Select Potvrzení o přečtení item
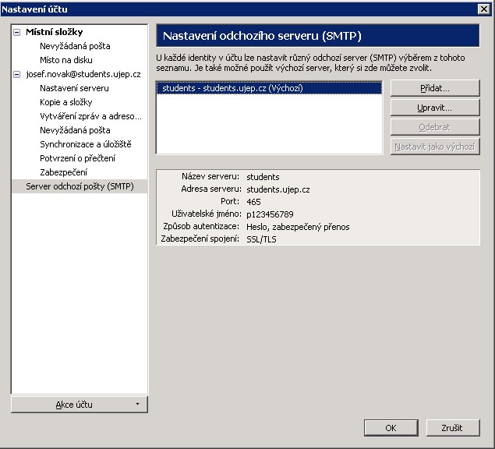495x449 pixels. [77, 158]
